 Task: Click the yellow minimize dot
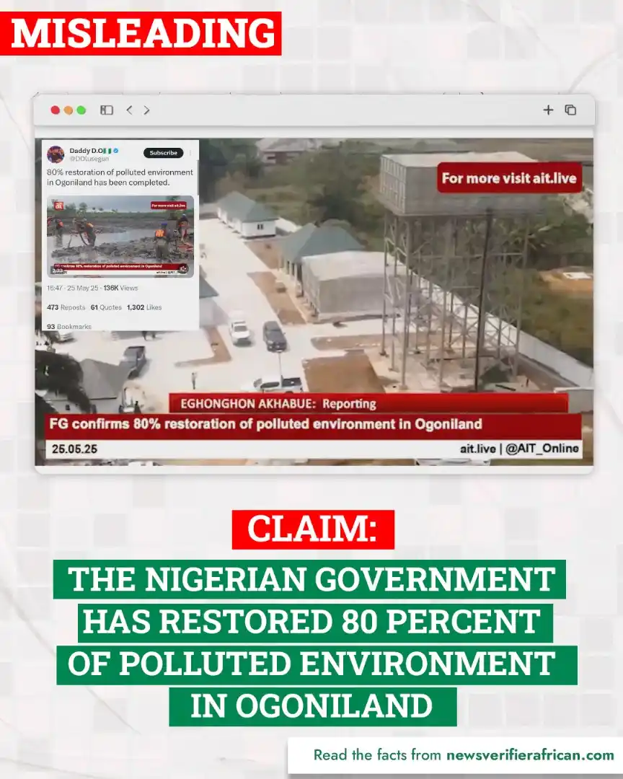pyautogui.click(x=68, y=110)
